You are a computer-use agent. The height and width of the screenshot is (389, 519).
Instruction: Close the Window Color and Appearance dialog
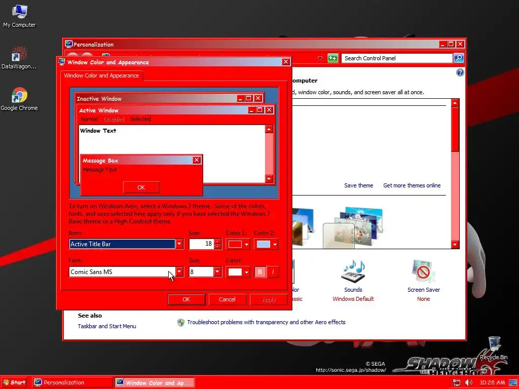pos(286,62)
